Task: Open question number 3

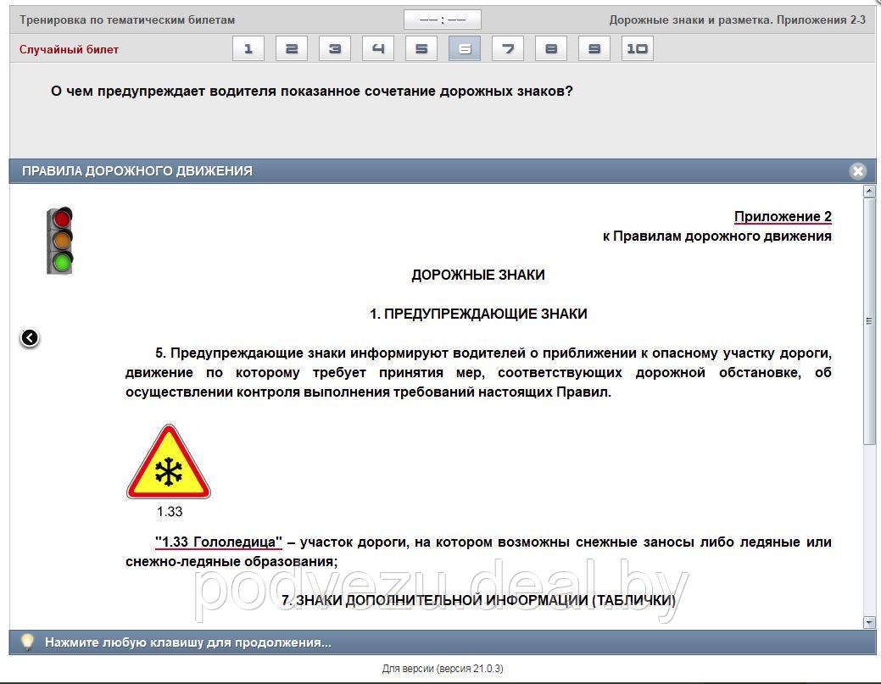Action: point(335,49)
